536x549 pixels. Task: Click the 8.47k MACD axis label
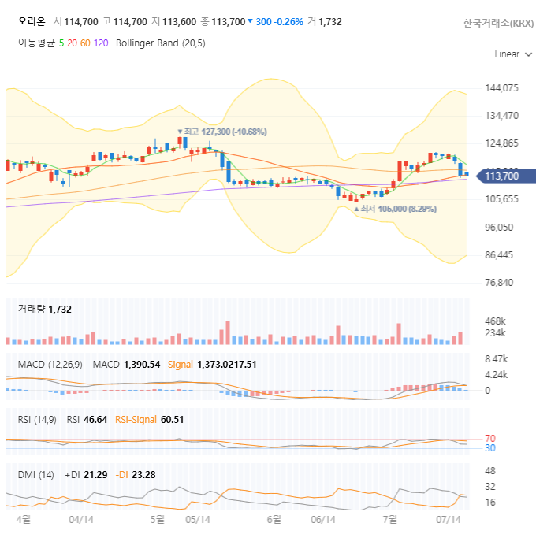click(x=497, y=359)
